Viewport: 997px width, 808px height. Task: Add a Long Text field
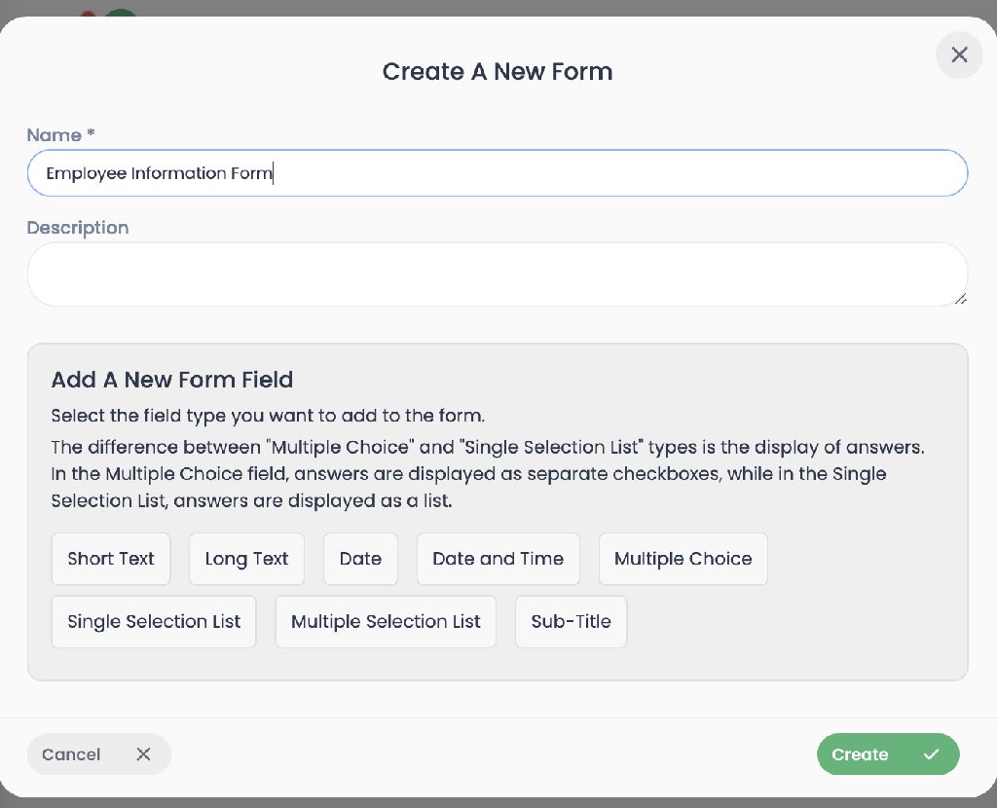point(246,559)
